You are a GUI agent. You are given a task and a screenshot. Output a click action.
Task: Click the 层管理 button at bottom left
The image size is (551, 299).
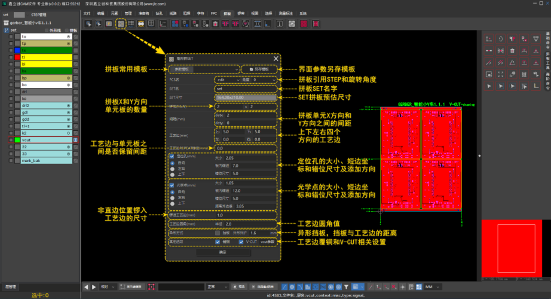[x=11, y=287]
